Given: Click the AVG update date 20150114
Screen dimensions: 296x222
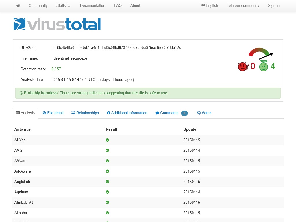Looking at the screenshot, I should tap(192, 150).
